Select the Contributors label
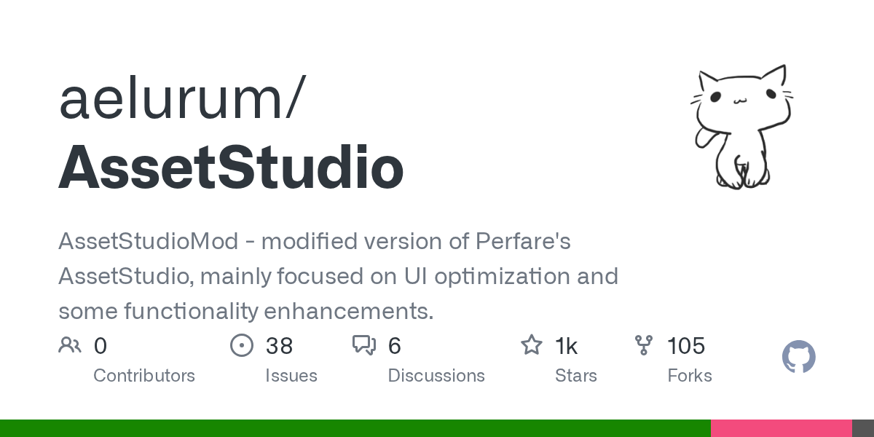Viewport: 874px width, 437px height. tap(144, 376)
